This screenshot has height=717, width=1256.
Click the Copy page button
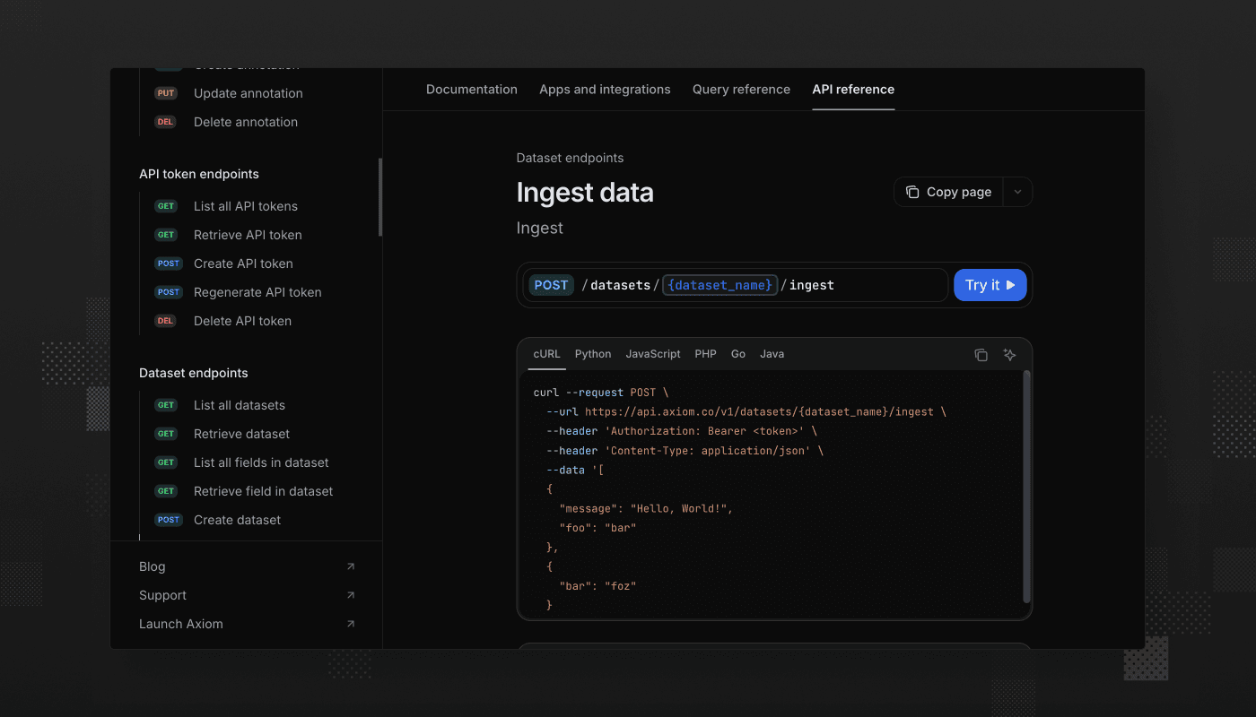[x=948, y=191]
